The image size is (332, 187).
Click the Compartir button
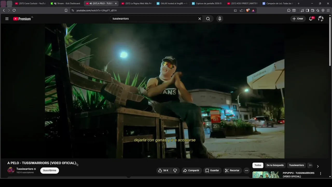pos(191,170)
